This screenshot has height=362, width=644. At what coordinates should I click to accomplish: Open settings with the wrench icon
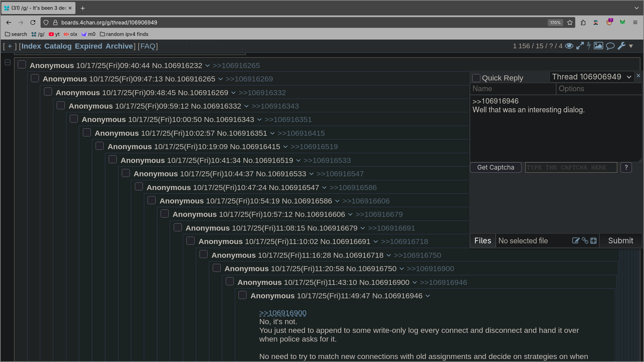pos(622,46)
